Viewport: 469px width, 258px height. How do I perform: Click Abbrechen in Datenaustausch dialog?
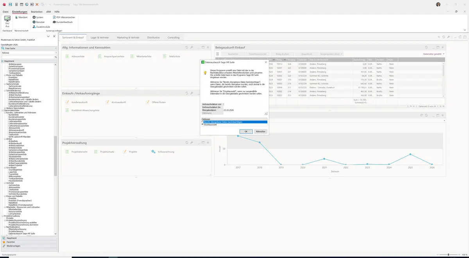261,131
